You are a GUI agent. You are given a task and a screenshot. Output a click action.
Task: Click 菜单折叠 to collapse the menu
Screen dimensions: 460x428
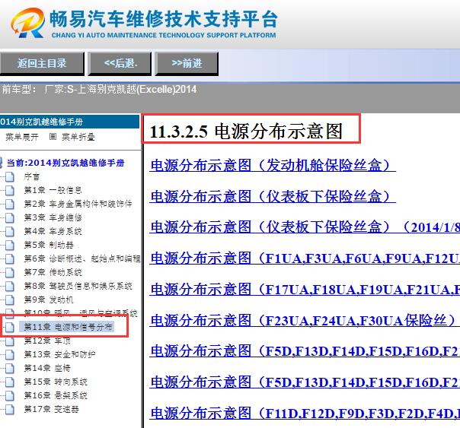[x=78, y=137]
